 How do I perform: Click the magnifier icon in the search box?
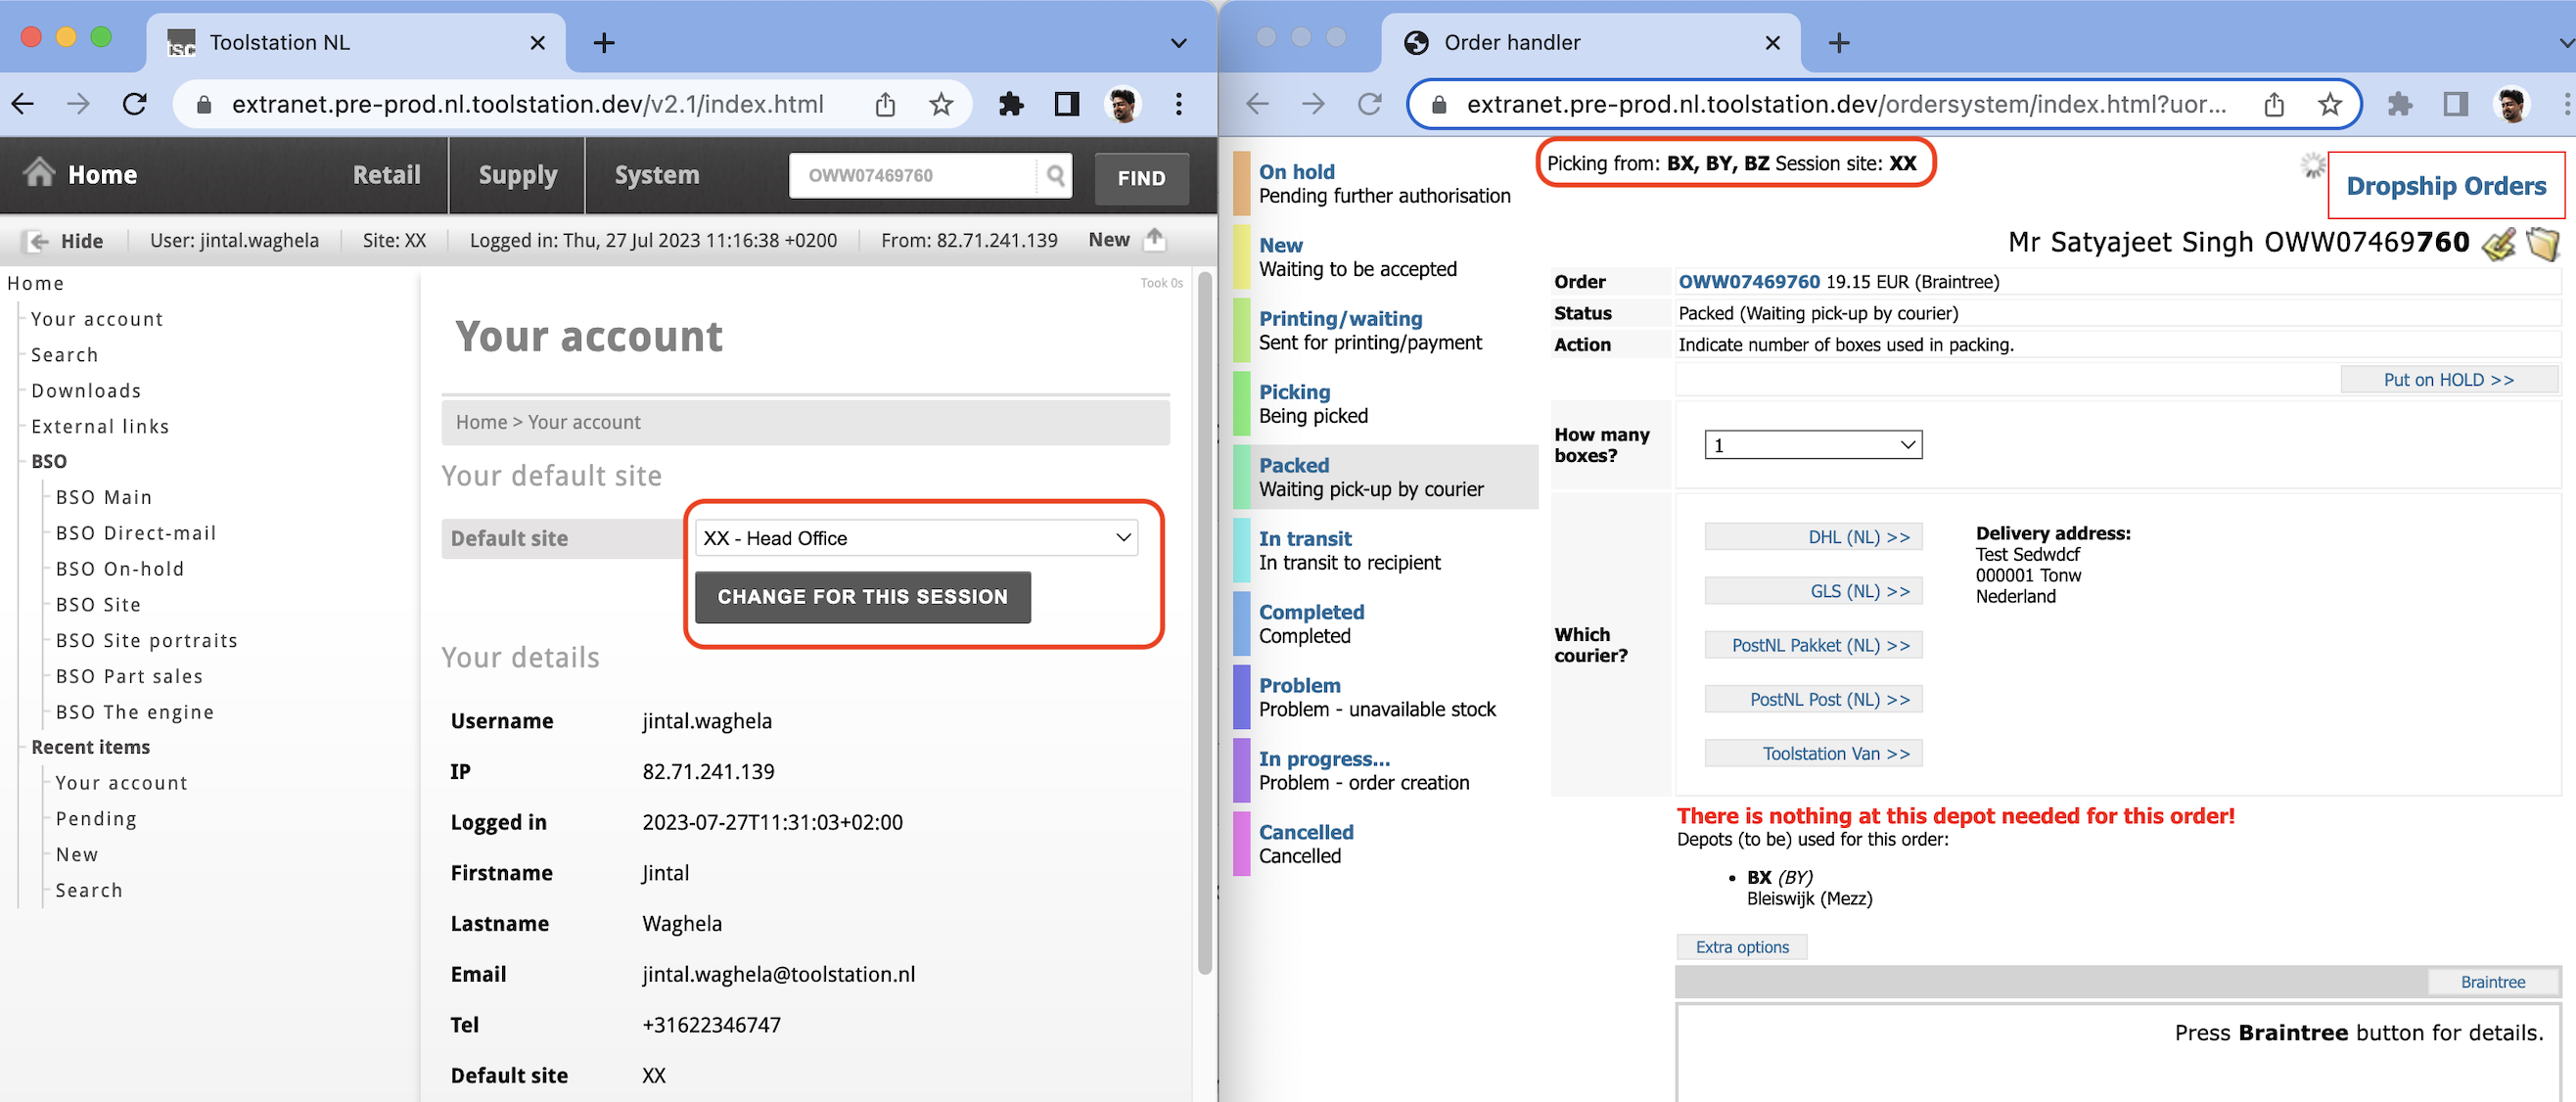(x=1057, y=176)
